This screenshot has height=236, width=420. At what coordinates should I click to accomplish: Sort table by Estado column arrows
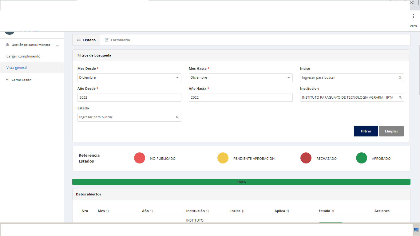pos(333,211)
